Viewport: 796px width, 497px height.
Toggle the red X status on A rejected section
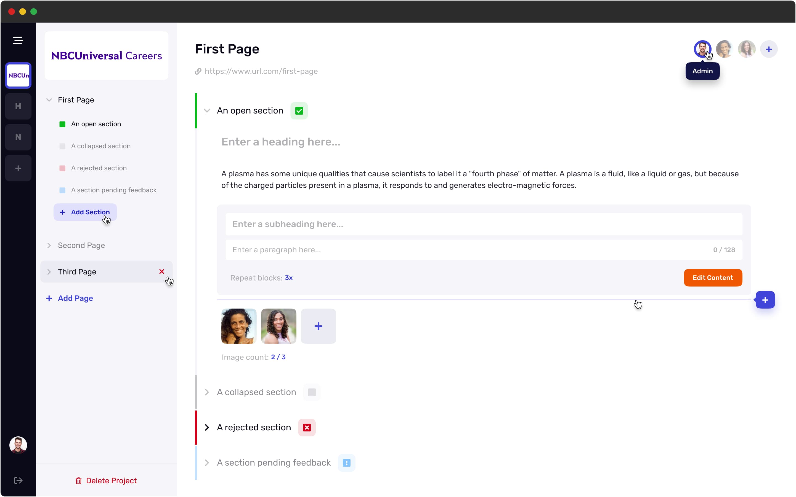point(307,428)
